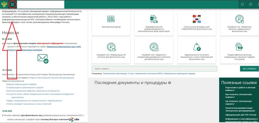This screenshot has height=123, width=259.
Task: Click help icon beside Последние документы и процедуры
Action: (x=169, y=83)
